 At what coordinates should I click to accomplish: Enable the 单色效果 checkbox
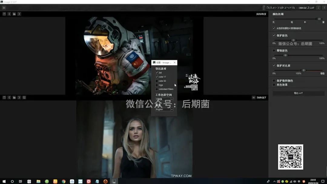274,85
